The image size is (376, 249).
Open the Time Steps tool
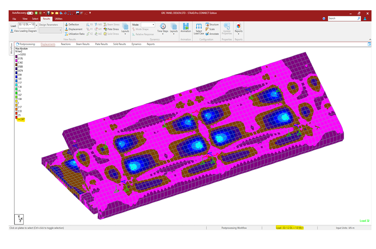point(163,28)
